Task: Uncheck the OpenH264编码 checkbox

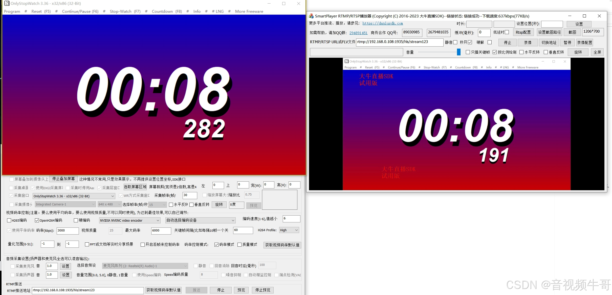Action: point(37,220)
